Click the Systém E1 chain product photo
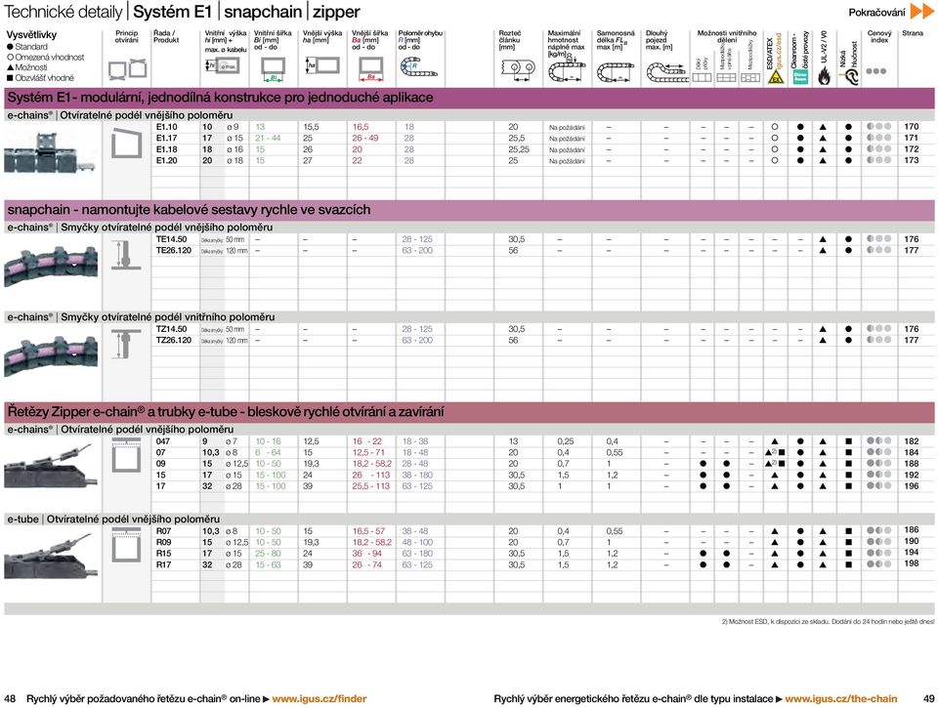 click(49, 154)
